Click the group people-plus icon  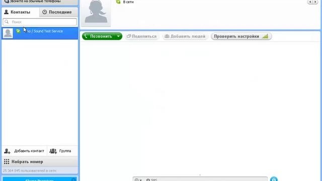point(53,151)
